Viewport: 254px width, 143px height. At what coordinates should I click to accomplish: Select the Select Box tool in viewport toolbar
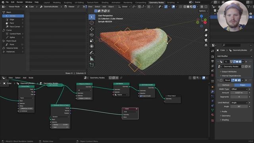point(92,17)
